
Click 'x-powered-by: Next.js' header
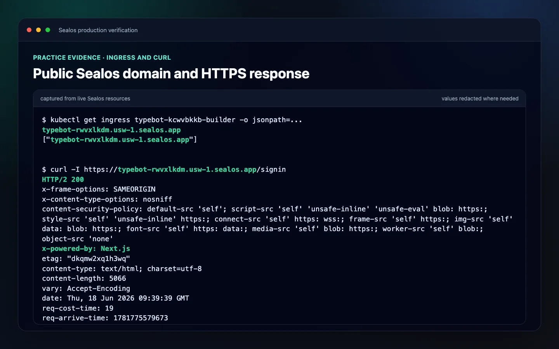pos(86,249)
